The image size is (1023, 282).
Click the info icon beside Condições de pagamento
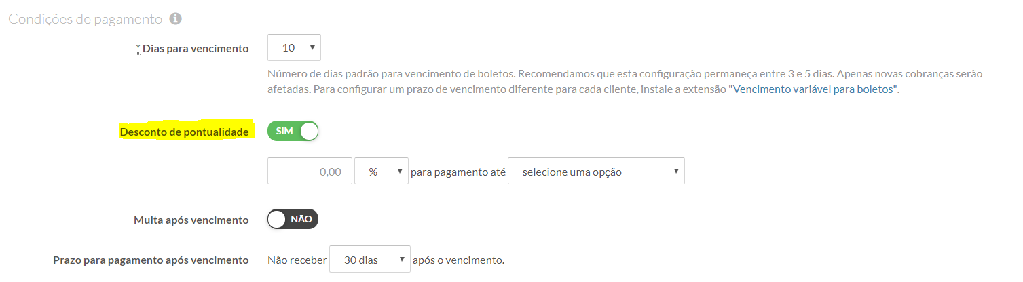175,19
